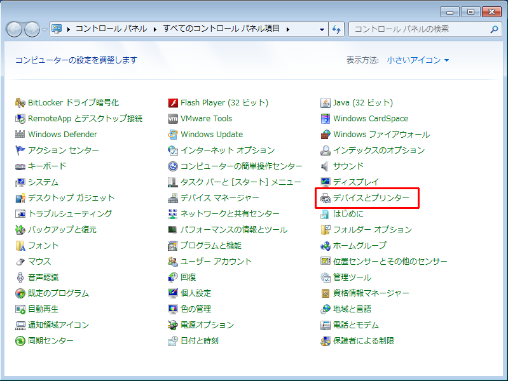Open the サウンド speaker icon
The image size is (508, 381).
coord(326,166)
